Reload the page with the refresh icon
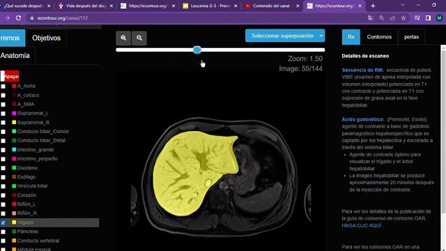Screen dimensions: 446x251 click(x=19, y=18)
